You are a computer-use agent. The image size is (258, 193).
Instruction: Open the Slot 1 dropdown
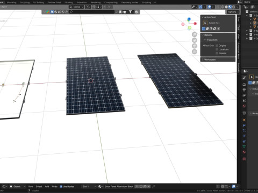pos(89,187)
